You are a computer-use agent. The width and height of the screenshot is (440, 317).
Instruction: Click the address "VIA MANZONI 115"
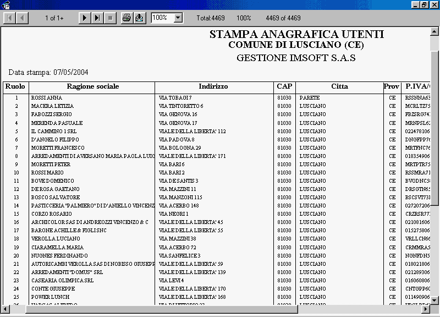180,198
